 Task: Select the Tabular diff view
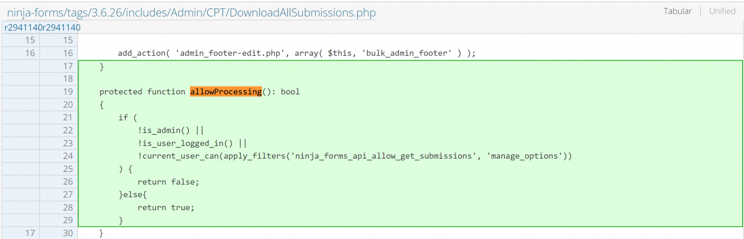tap(678, 11)
